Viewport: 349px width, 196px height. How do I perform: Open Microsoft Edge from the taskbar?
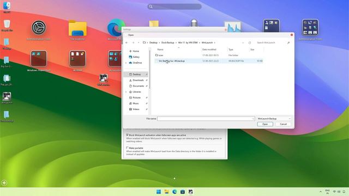tap(174, 192)
